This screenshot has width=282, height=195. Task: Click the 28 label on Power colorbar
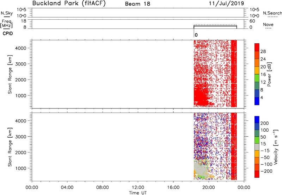click(x=263, y=51)
